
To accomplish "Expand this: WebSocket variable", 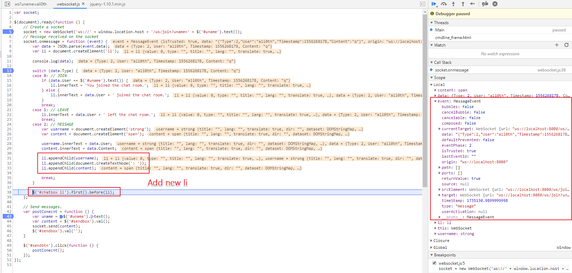I will coord(436,228).
